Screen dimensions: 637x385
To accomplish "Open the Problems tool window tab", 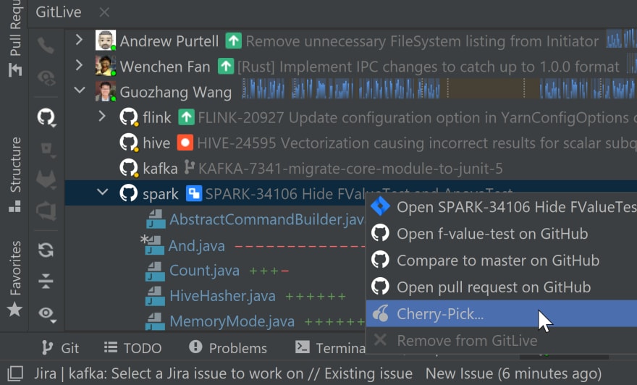I will pyautogui.click(x=228, y=347).
